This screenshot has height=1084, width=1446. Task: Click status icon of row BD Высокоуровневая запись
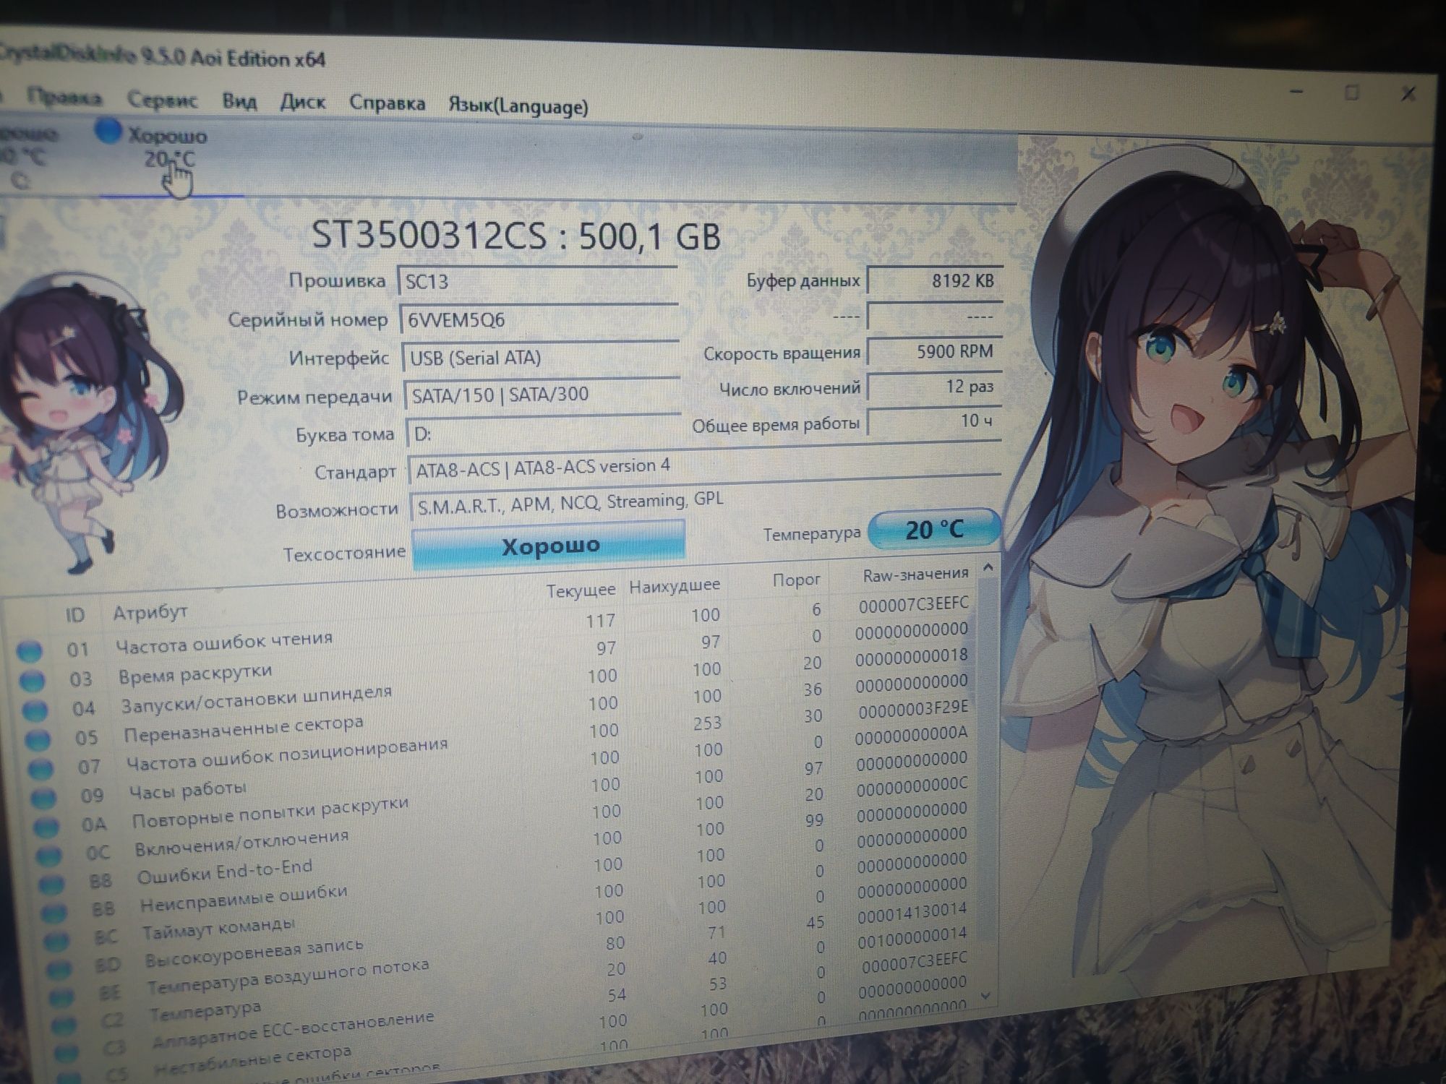pos(59,970)
